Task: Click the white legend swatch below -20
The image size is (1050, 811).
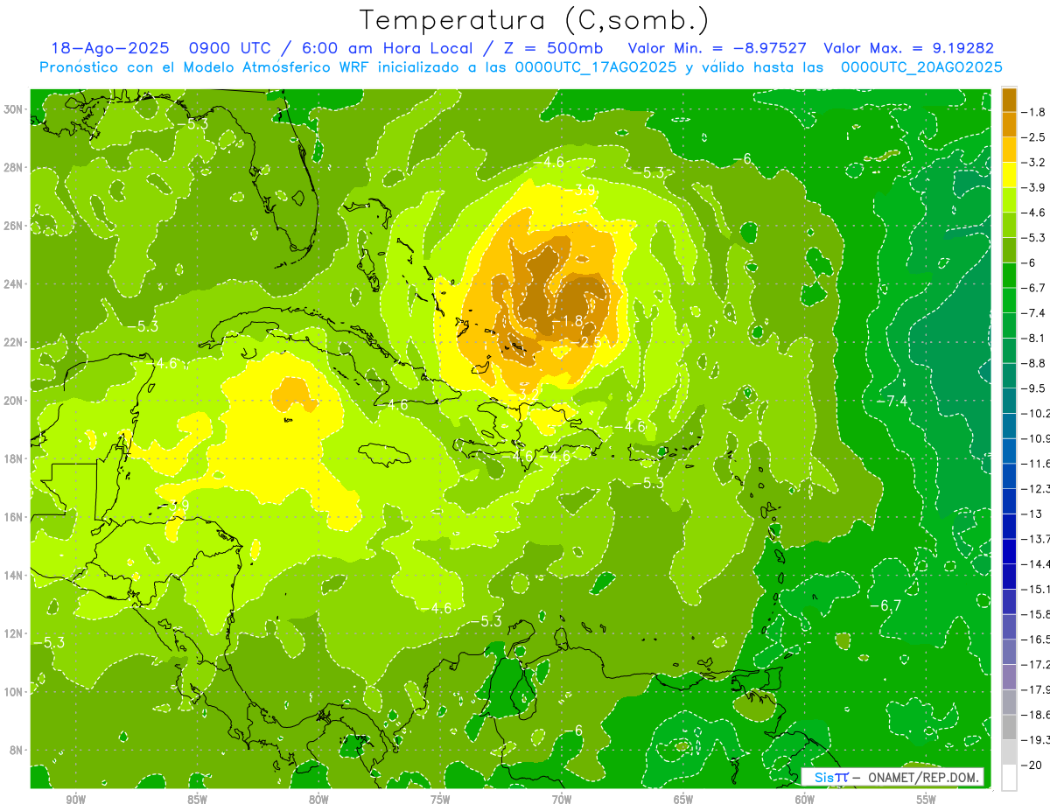Action: pyautogui.click(x=1009, y=778)
